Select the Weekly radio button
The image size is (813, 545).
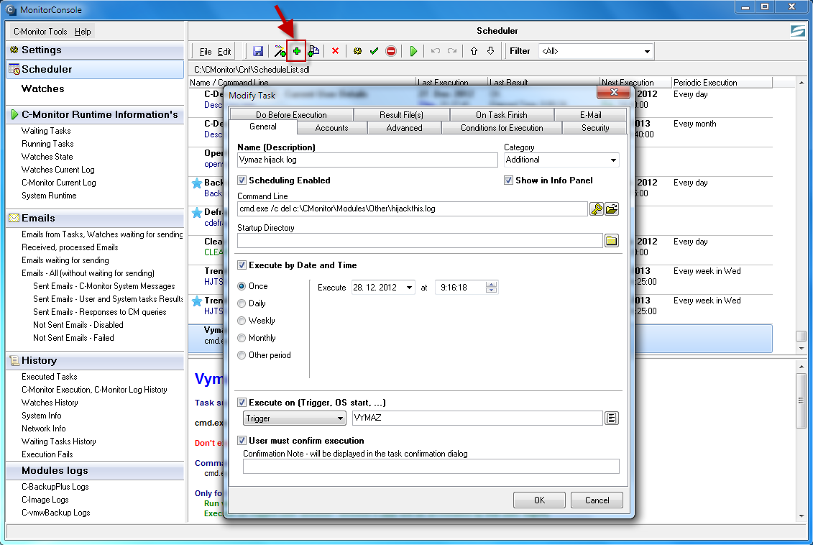click(242, 321)
